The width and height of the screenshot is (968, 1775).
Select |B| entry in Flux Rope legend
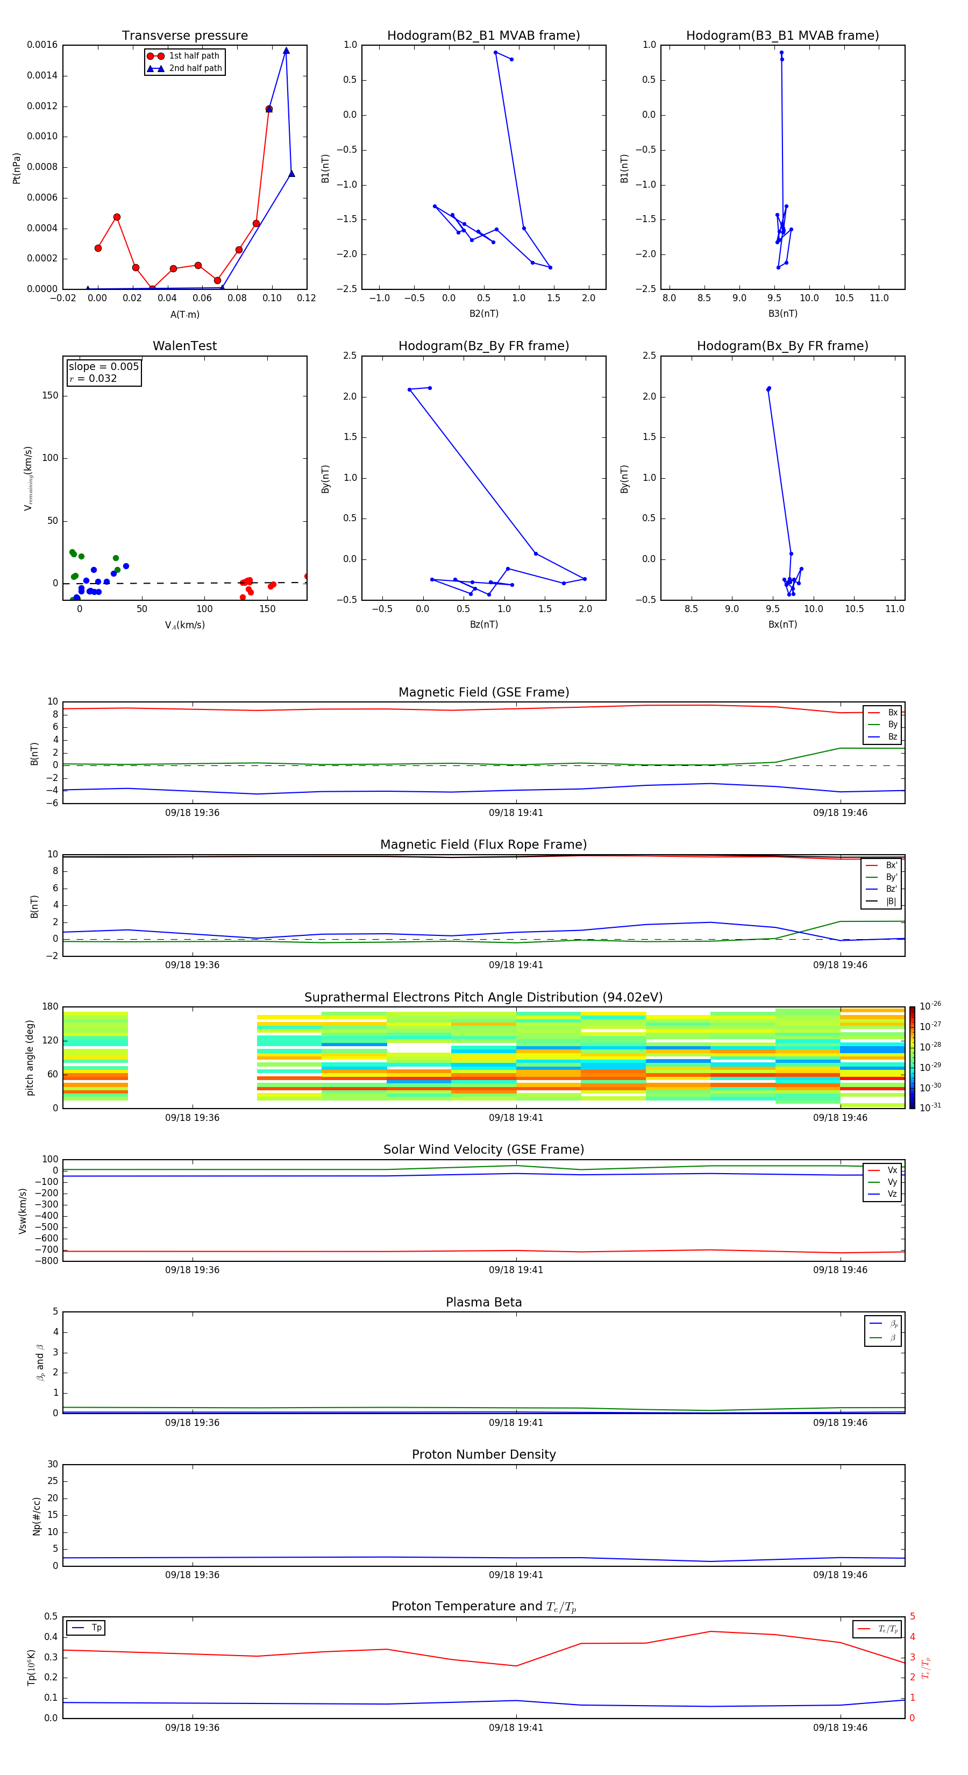coord(881,901)
